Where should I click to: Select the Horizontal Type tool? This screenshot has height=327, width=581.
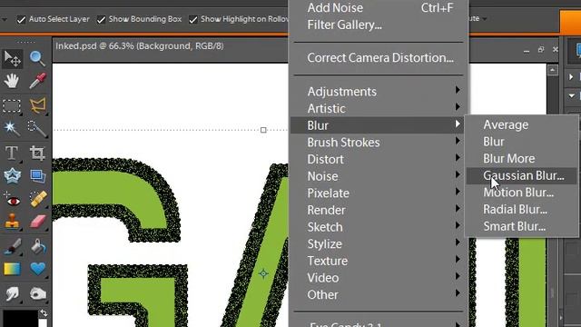tap(12, 154)
